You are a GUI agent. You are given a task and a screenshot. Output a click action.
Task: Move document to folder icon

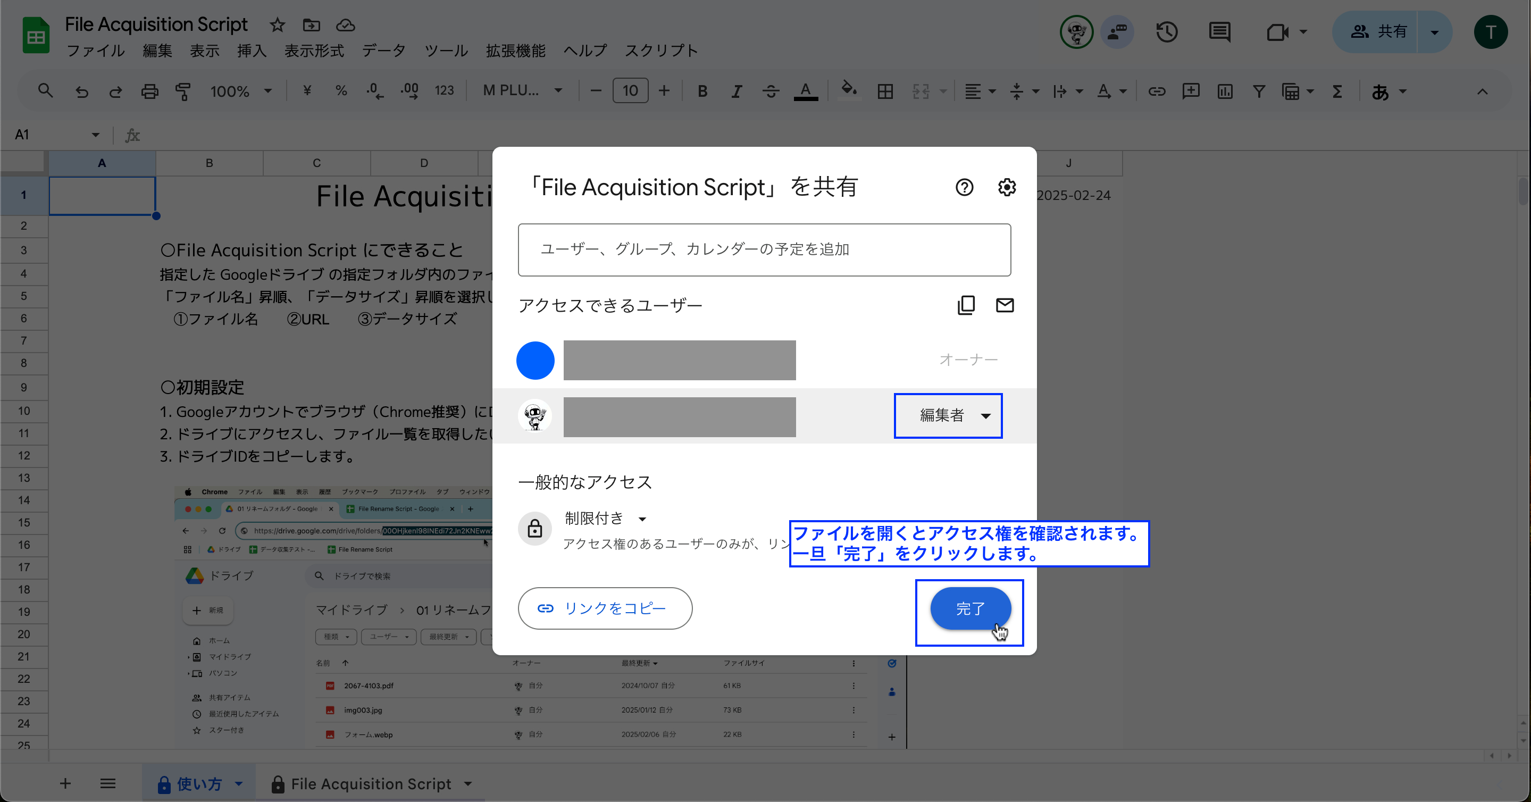[x=311, y=25]
